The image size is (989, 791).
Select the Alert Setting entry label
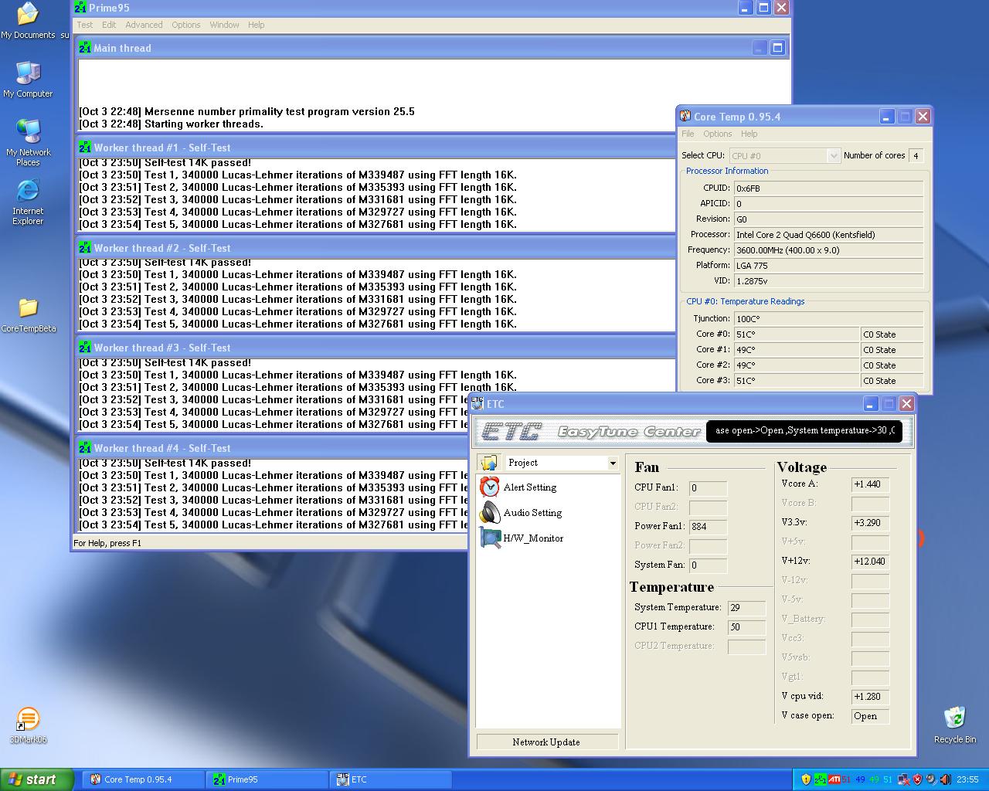(x=530, y=487)
